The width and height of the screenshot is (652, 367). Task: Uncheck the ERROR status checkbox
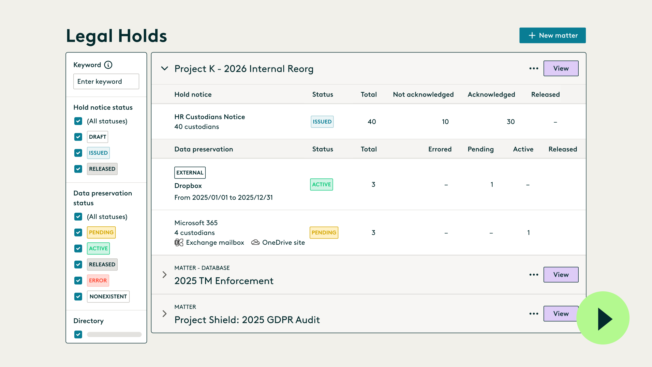pos(78,281)
